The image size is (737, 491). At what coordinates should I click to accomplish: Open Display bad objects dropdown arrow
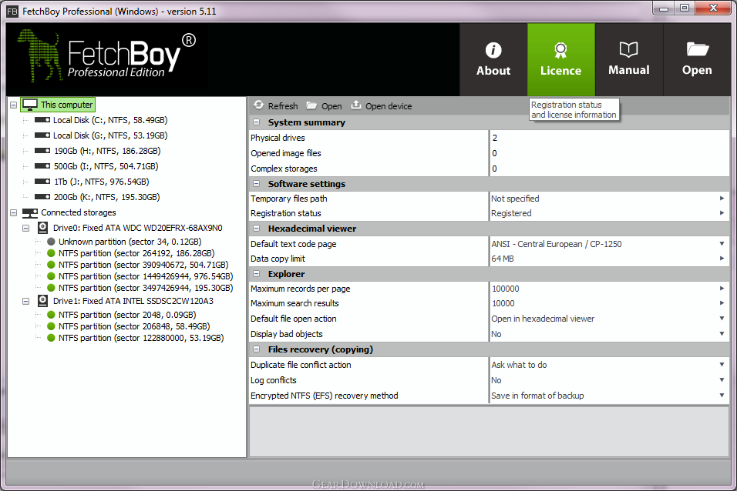[x=722, y=334]
